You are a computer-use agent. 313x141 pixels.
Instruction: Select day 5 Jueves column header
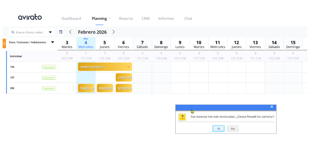point(105,44)
